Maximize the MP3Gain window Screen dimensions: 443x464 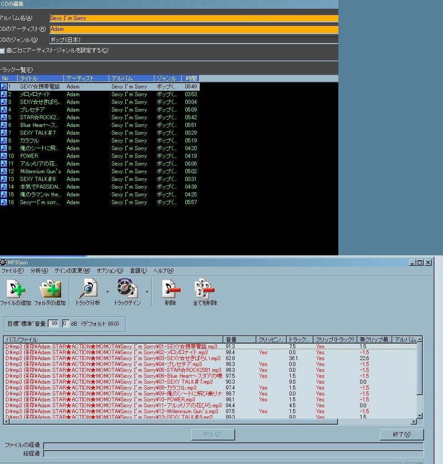419,262
